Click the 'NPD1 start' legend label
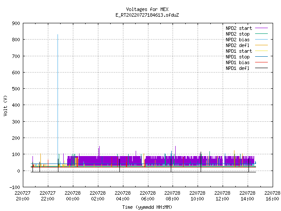Screen dimensions: 281x211 tap(239, 51)
